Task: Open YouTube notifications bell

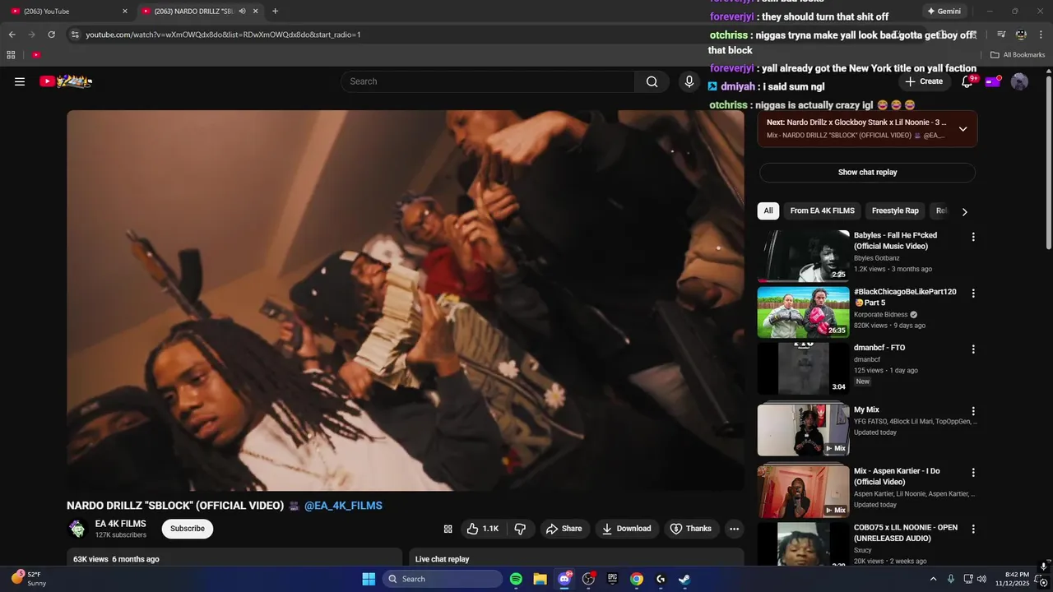Action: tap(967, 81)
